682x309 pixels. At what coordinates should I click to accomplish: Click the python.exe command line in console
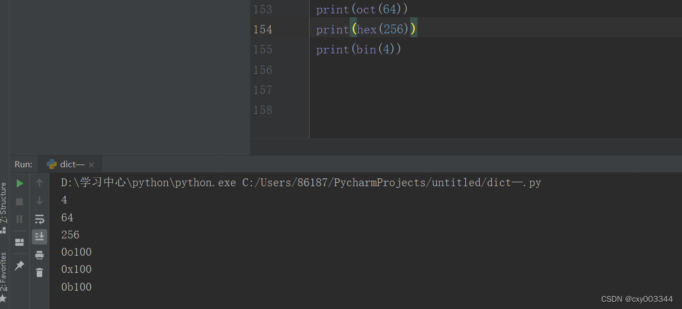(x=301, y=182)
